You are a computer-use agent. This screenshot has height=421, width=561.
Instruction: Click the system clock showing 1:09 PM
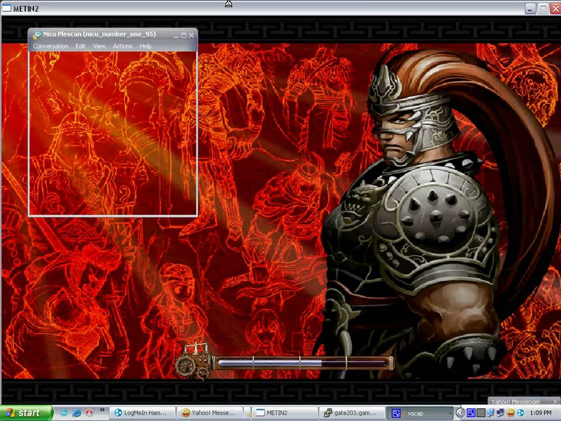click(x=541, y=413)
